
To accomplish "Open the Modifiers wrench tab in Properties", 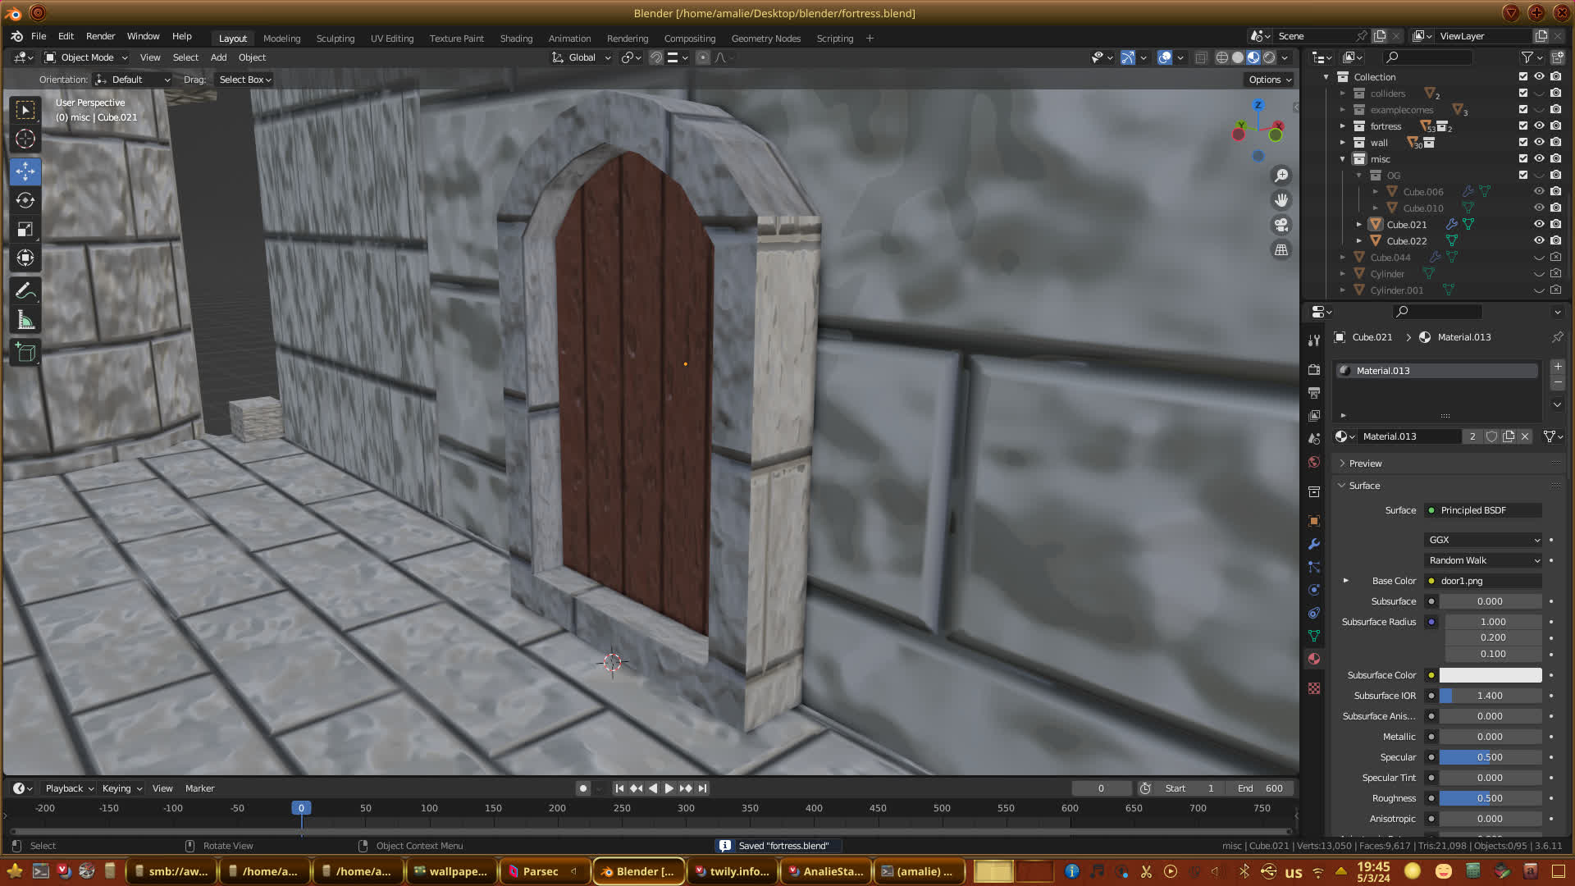I will click(x=1314, y=544).
